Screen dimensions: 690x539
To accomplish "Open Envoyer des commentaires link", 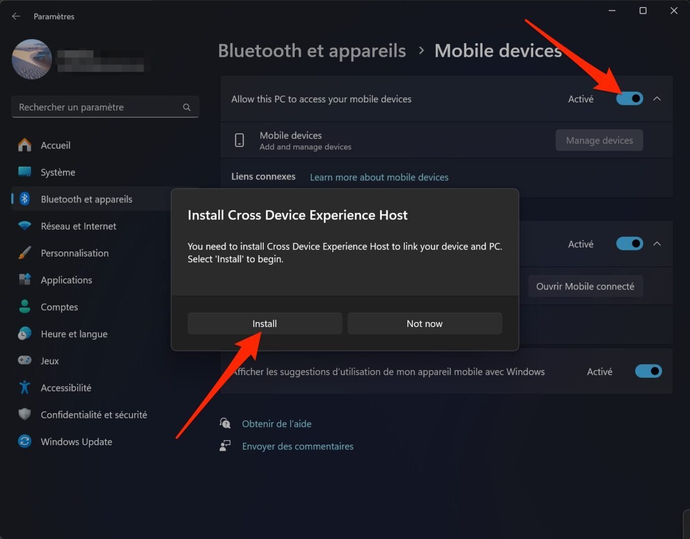I will tap(298, 446).
